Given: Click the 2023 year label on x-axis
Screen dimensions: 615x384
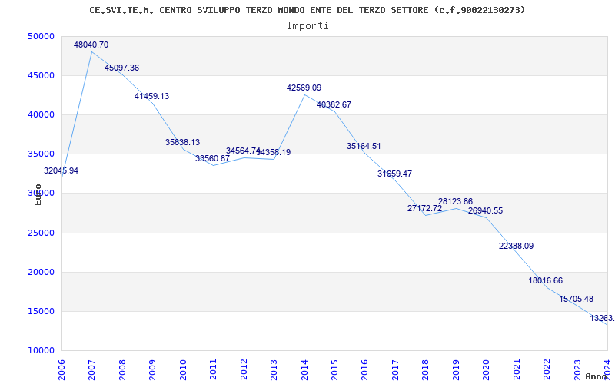Looking at the screenshot, I should (x=577, y=366).
